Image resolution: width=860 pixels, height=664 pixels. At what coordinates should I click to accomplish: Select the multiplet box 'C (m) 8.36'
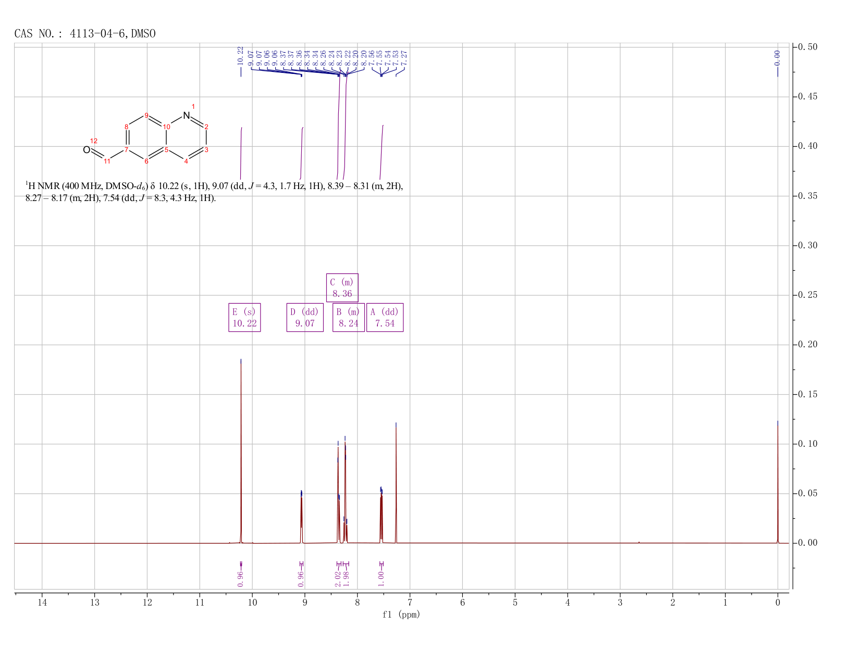point(342,287)
